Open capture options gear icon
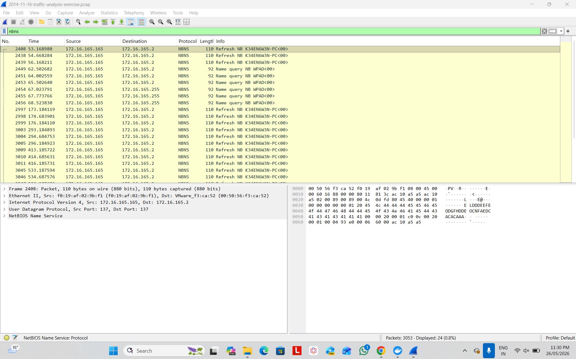This screenshot has width=576, height=359. click(31, 22)
